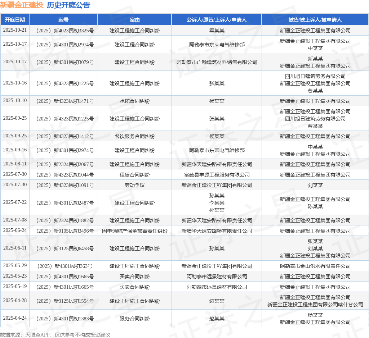Select date cell 2025-10-16
This screenshot has height=338, width=369.
pos(15,83)
